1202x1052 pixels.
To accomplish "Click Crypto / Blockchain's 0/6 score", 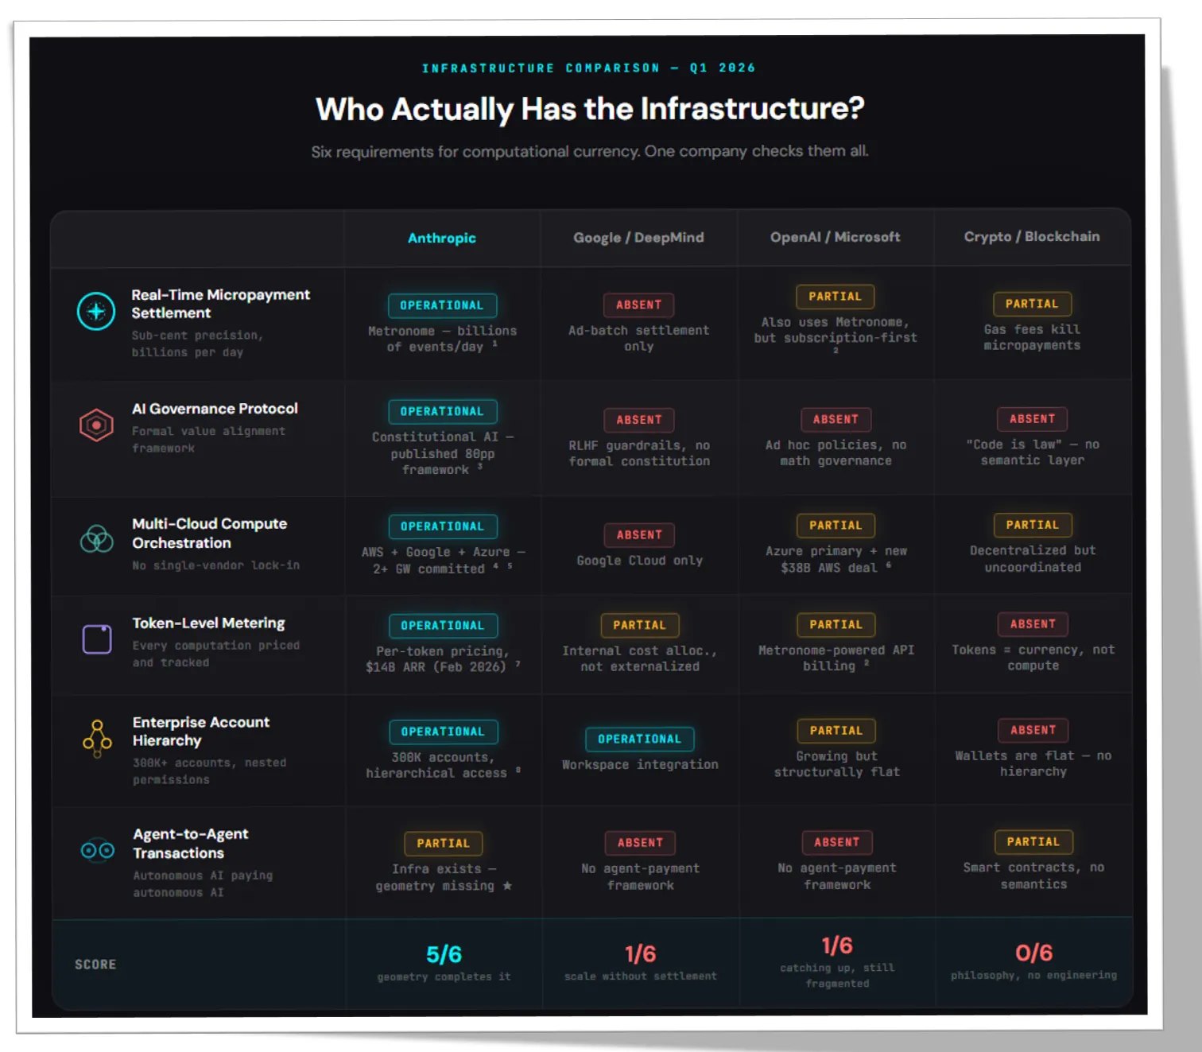I will tap(1034, 953).
